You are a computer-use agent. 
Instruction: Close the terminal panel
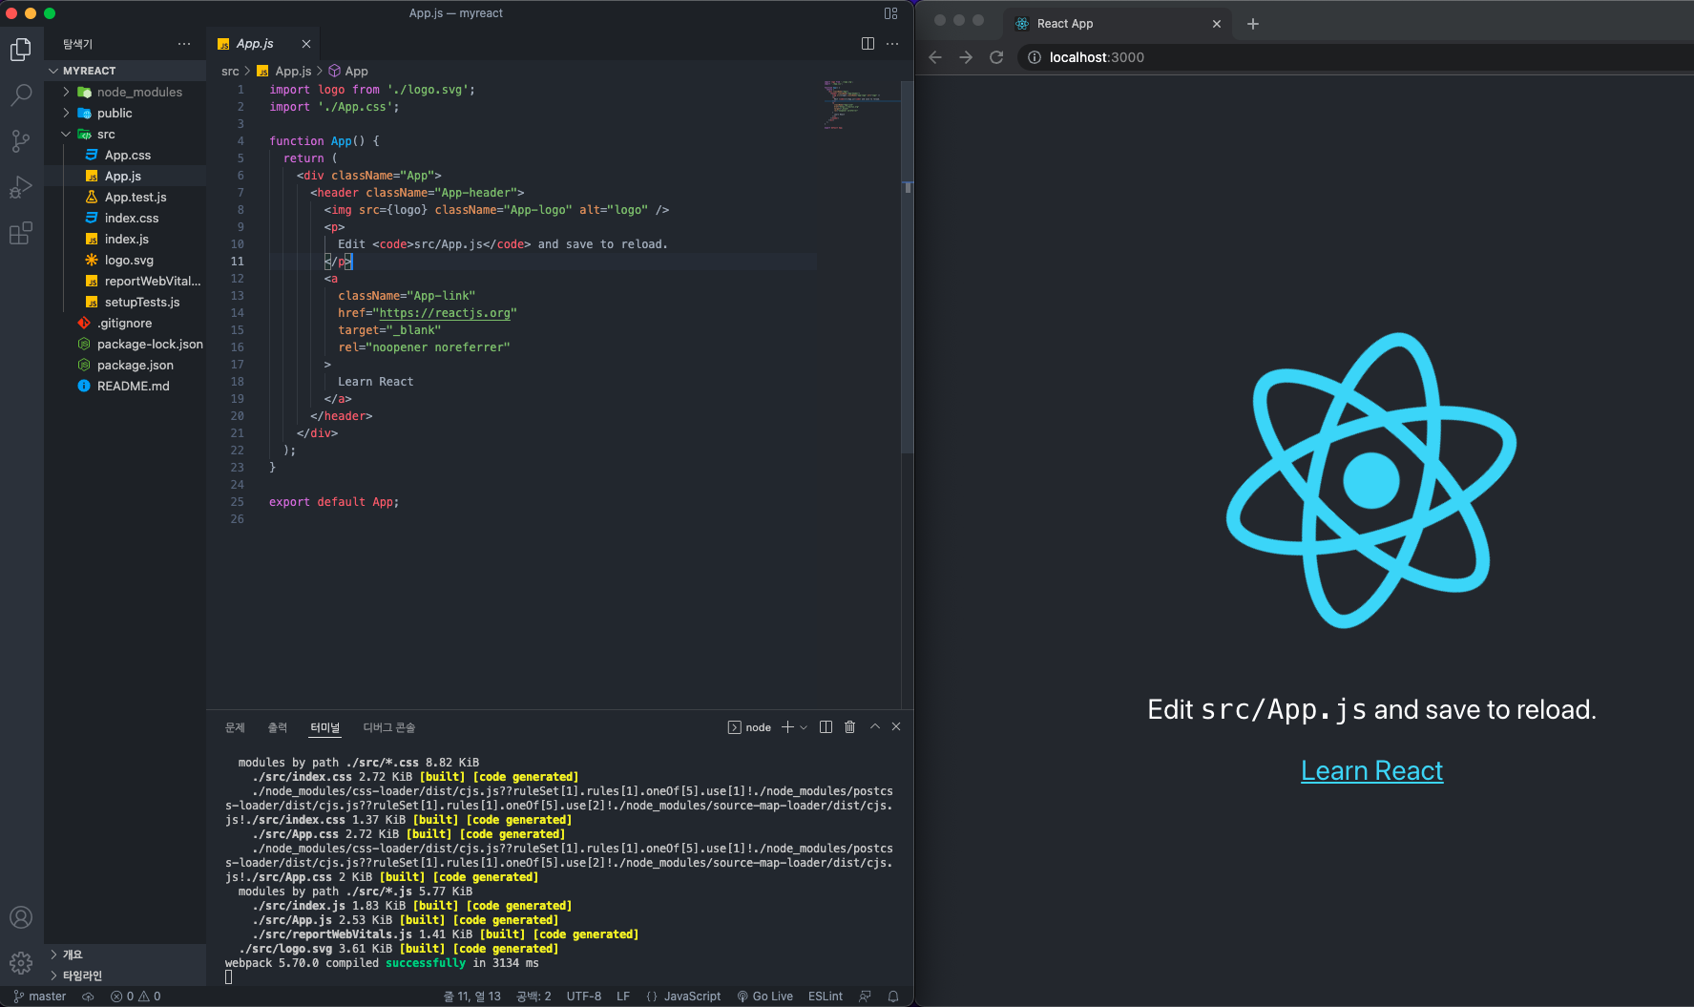pos(896,727)
